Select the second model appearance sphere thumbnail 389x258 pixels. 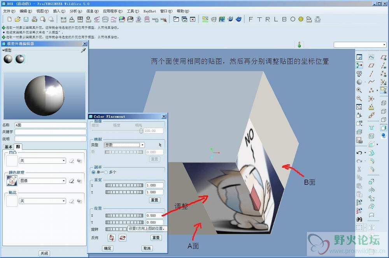(20, 59)
